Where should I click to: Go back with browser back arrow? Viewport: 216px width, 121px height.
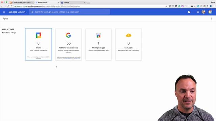point(2,6)
